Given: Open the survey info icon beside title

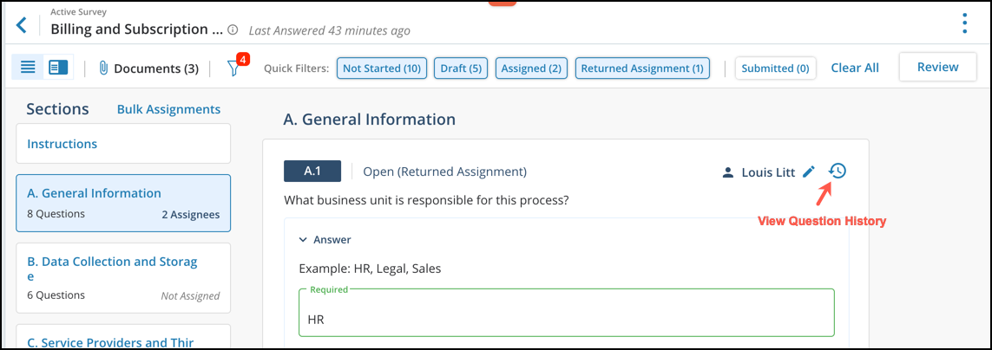Looking at the screenshot, I should 233,29.
